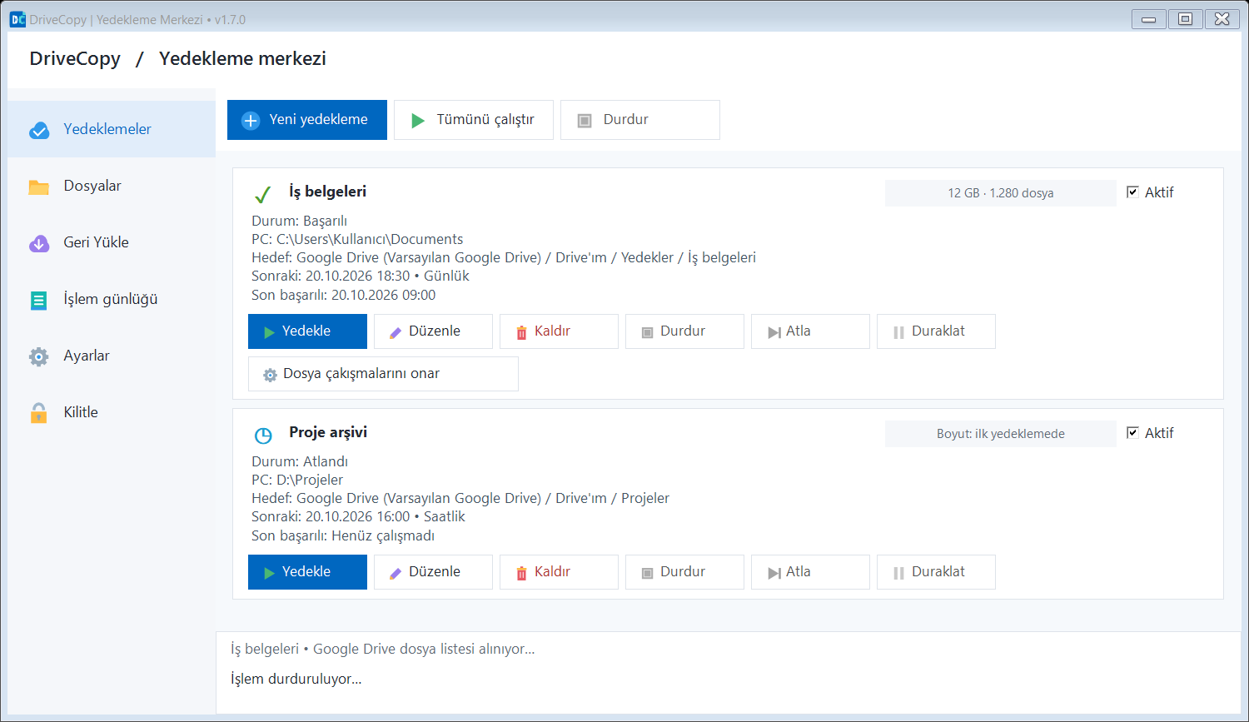Viewport: 1249px width, 722px height.
Task: Start Yedekle for Proje arşivi
Action: pyautogui.click(x=307, y=572)
